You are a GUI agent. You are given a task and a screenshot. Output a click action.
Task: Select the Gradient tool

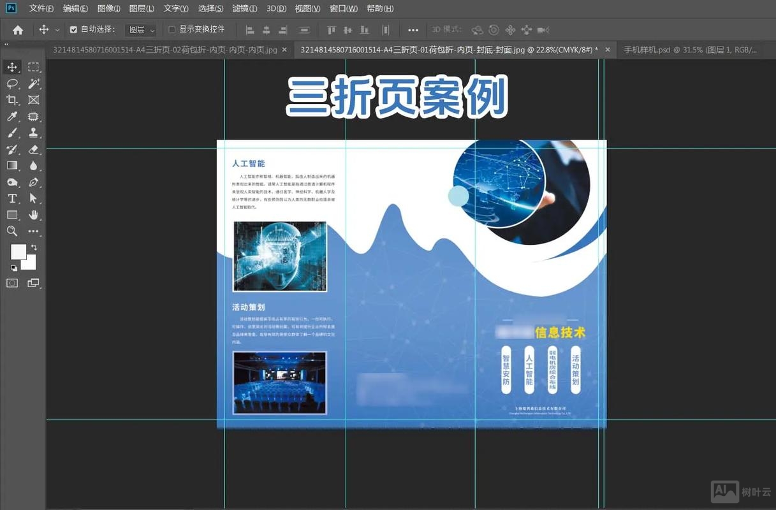coord(11,166)
